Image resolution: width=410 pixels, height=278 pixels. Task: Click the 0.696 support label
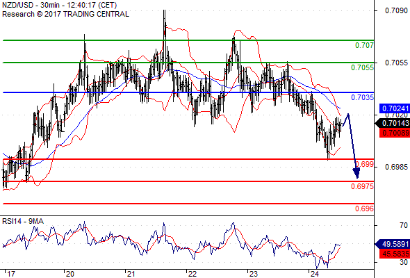(x=364, y=208)
